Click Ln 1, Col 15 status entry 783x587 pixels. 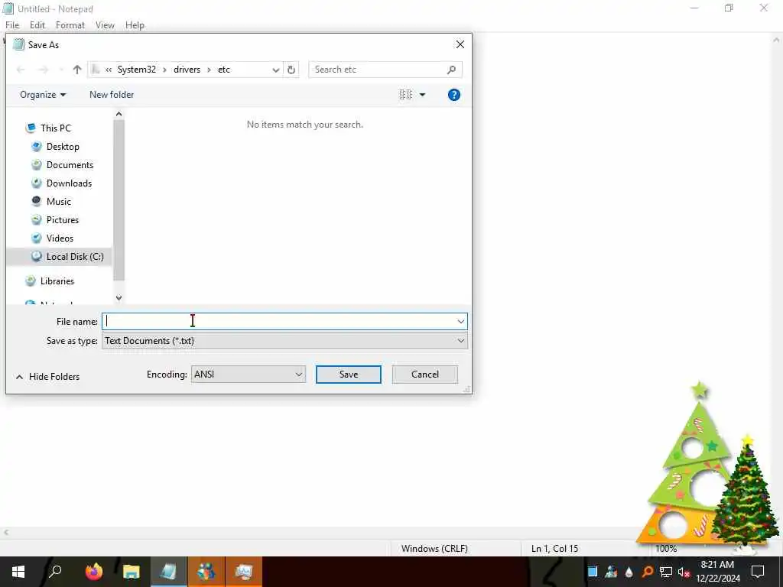click(x=554, y=549)
